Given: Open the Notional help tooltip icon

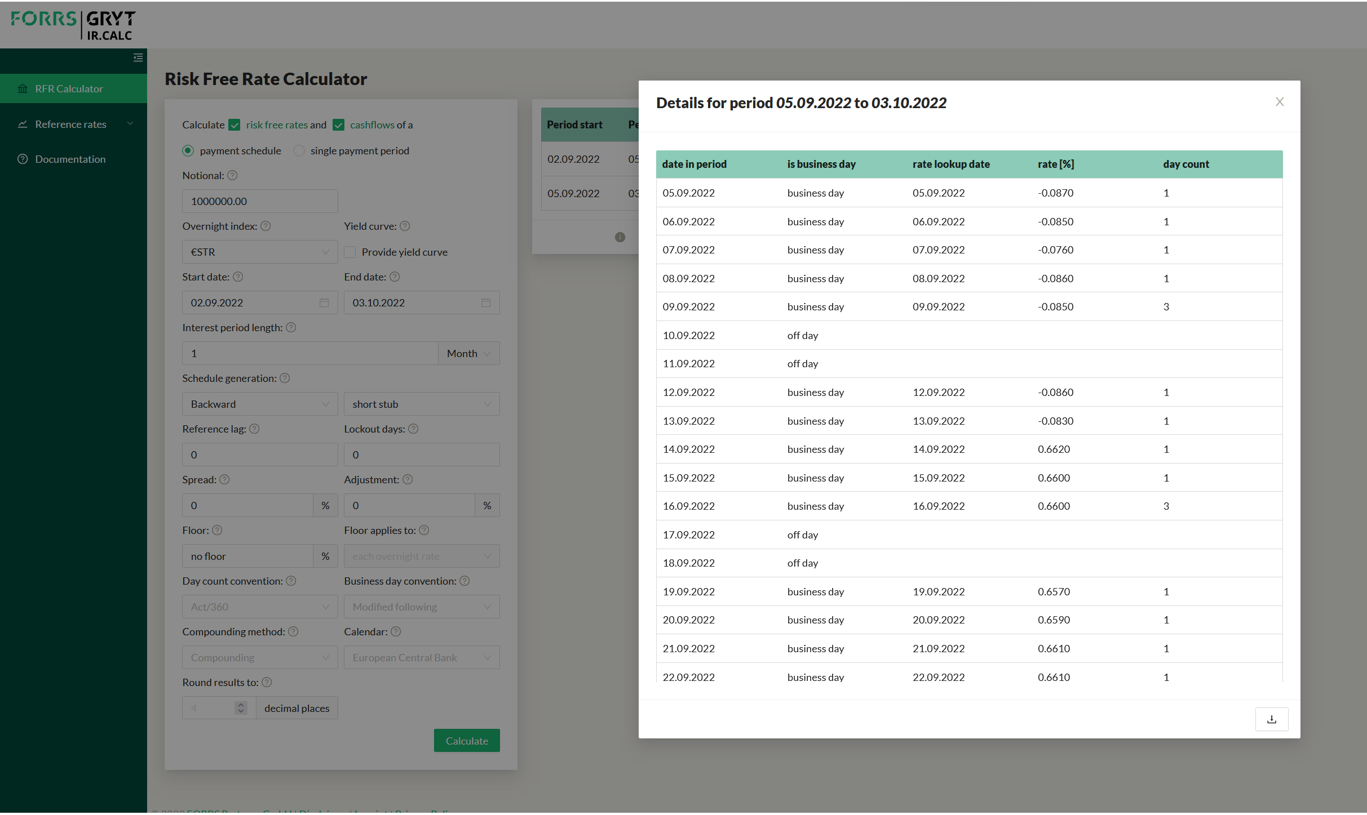Looking at the screenshot, I should (232, 175).
